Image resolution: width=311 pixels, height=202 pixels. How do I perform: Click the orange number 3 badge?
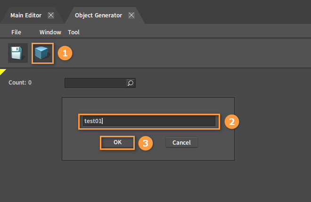pyautogui.click(x=146, y=143)
